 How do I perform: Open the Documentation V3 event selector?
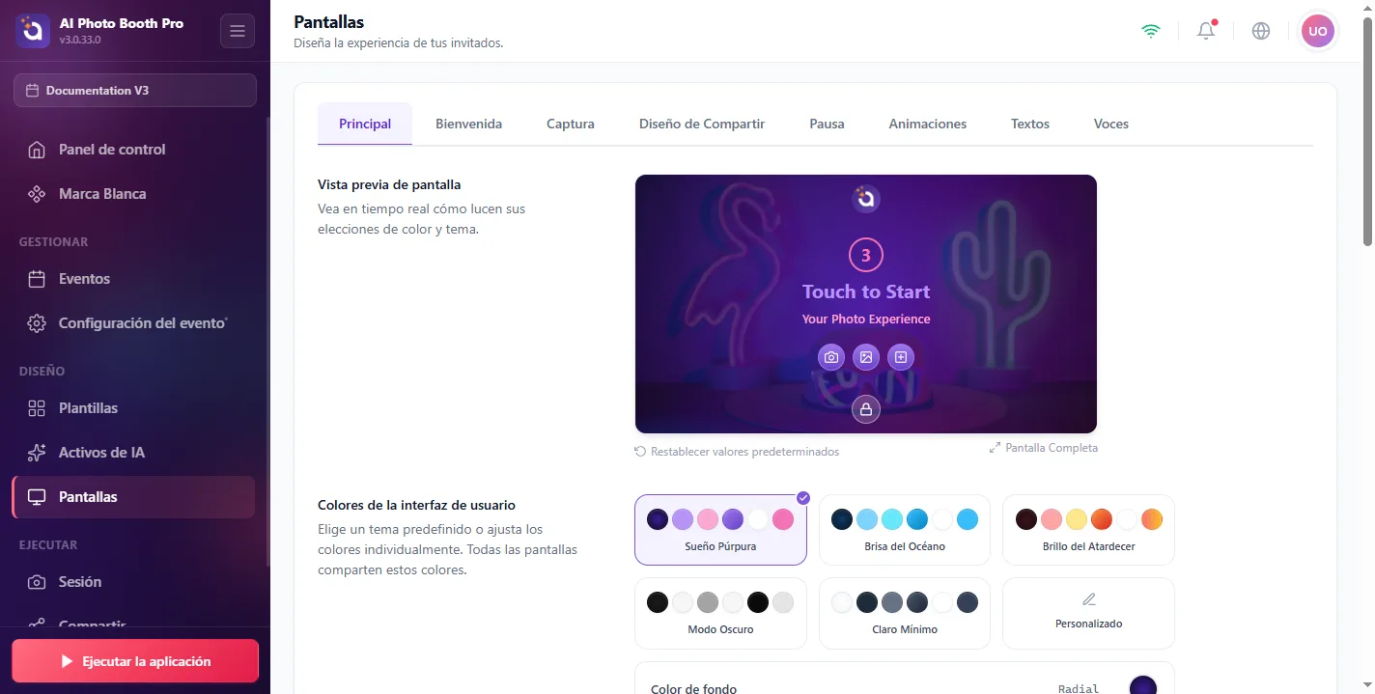135,90
